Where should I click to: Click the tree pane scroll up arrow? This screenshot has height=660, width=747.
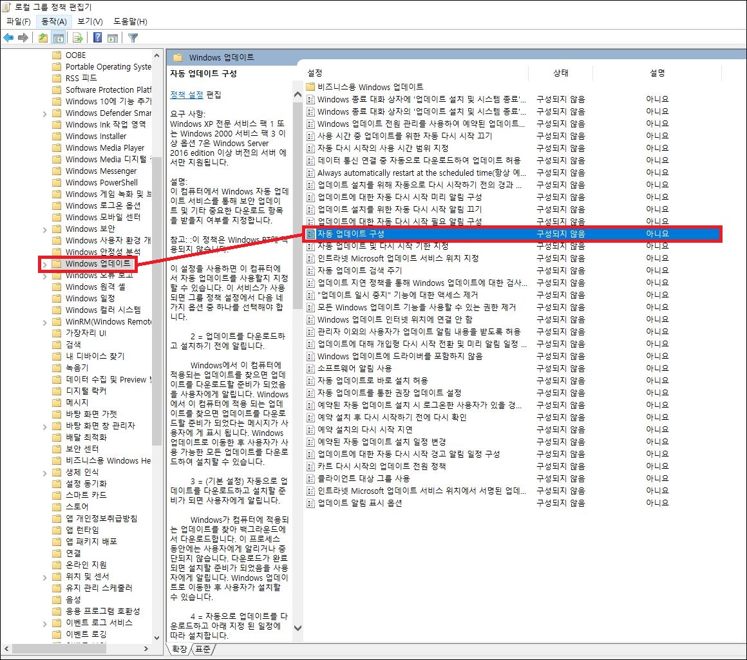point(156,55)
